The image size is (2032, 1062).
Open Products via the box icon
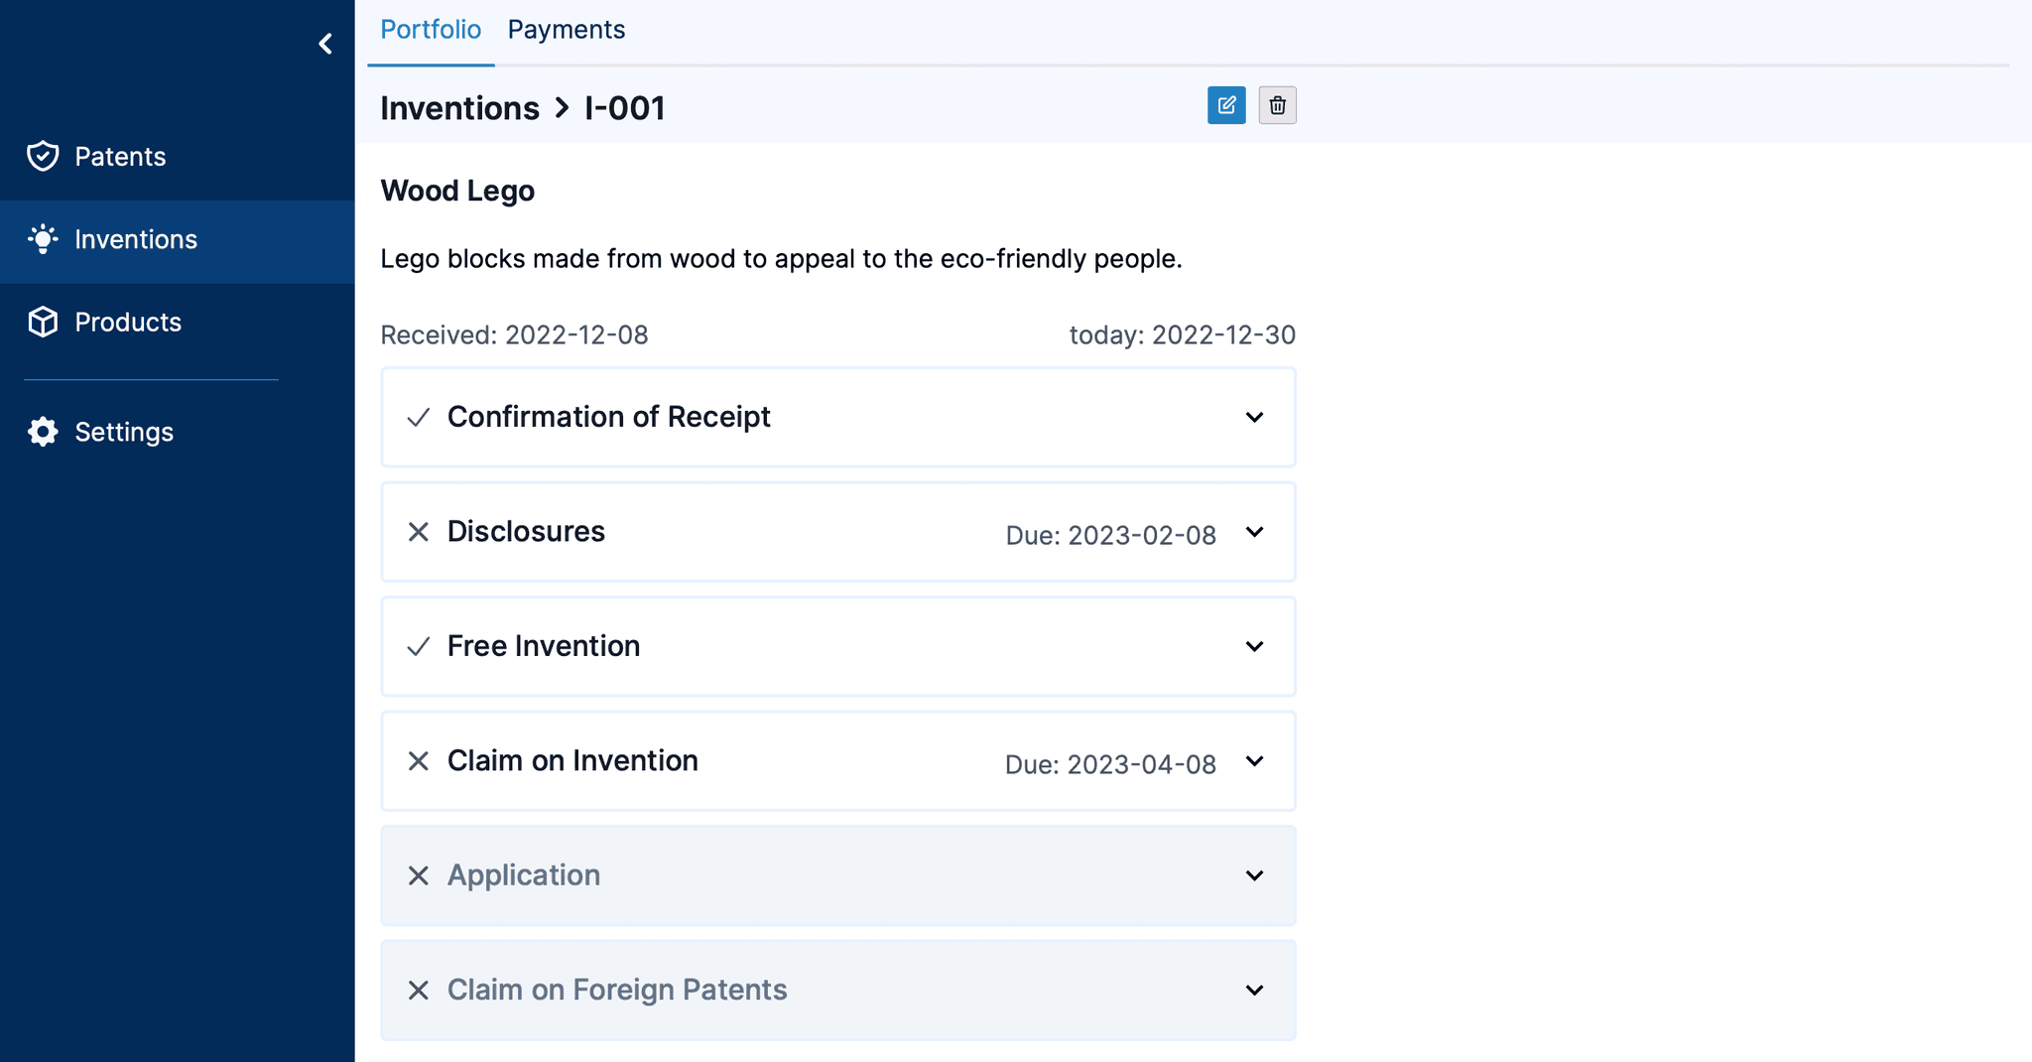[43, 322]
